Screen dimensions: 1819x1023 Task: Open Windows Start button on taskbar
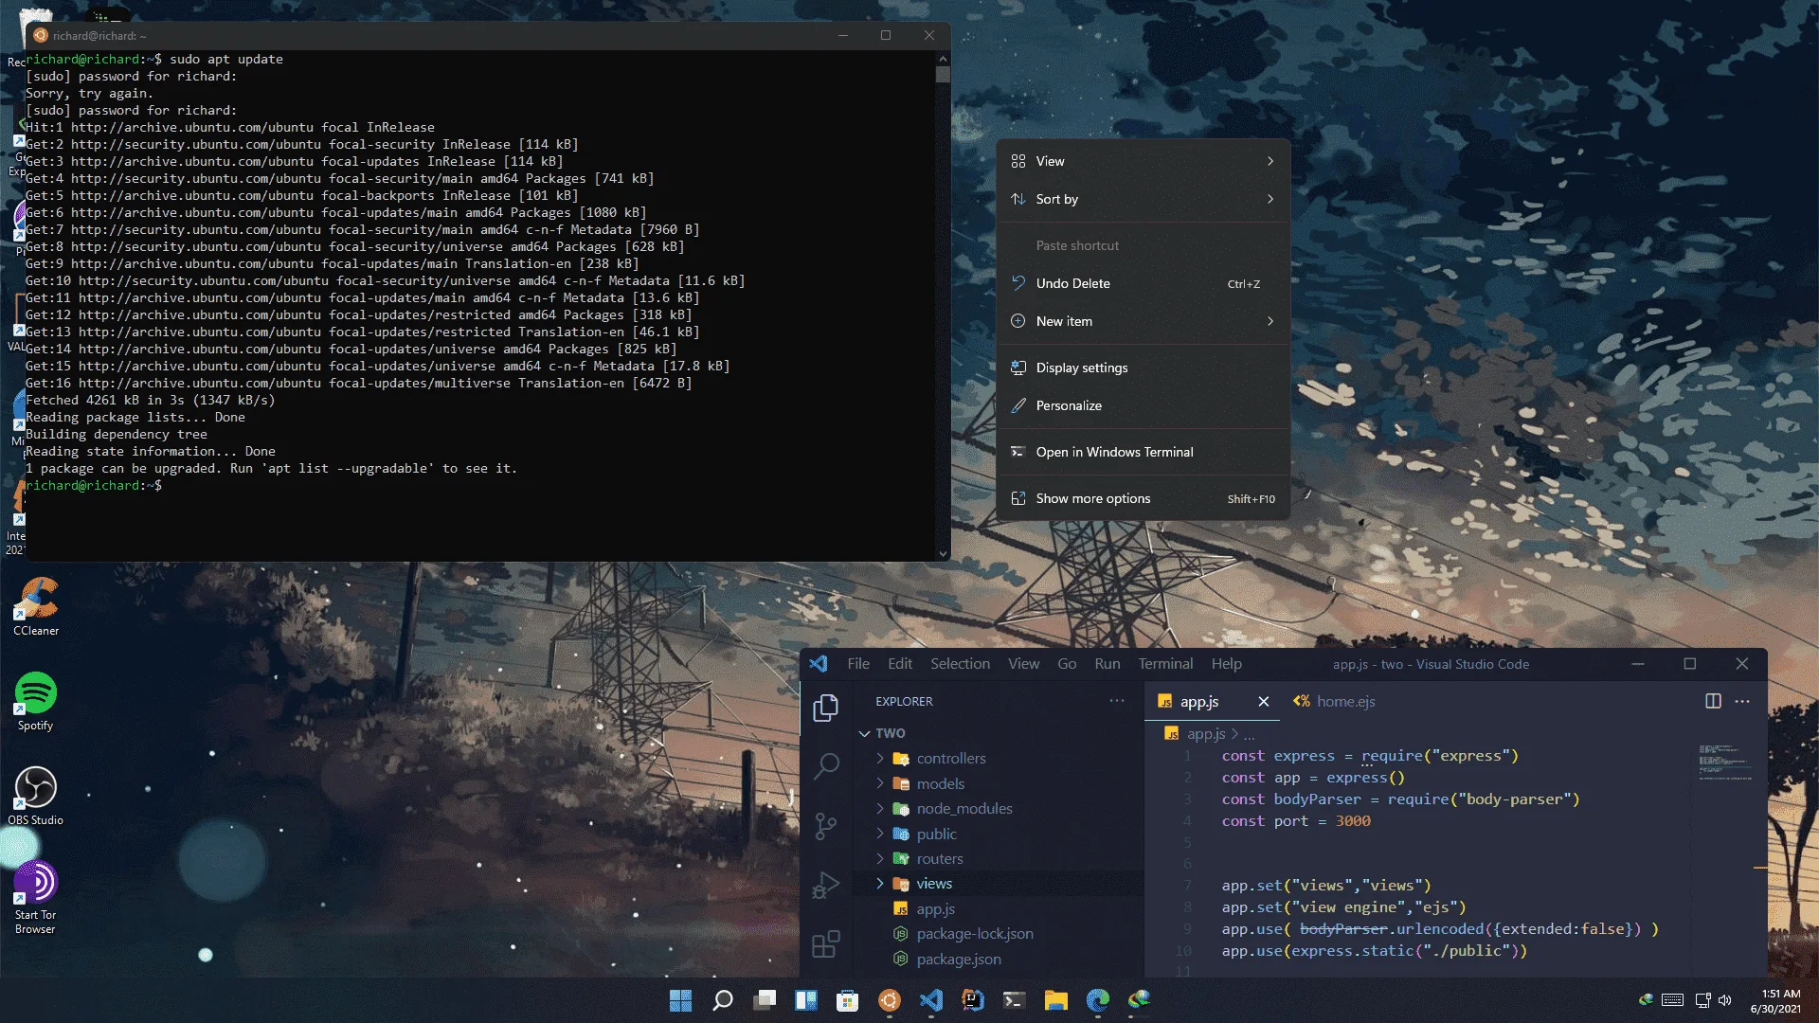pyautogui.click(x=680, y=1000)
